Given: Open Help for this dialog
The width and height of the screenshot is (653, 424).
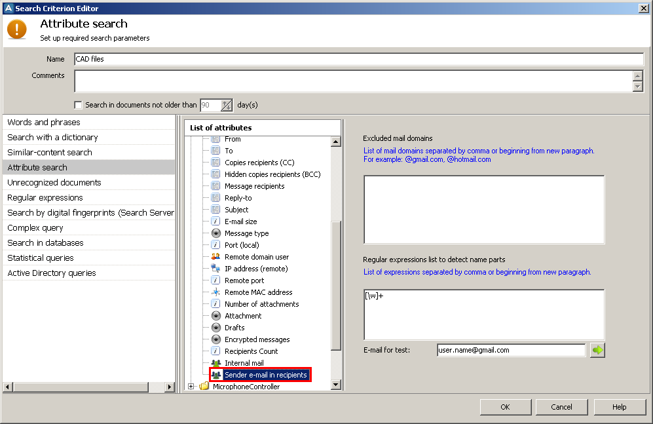Looking at the screenshot, I should click(x=619, y=407).
